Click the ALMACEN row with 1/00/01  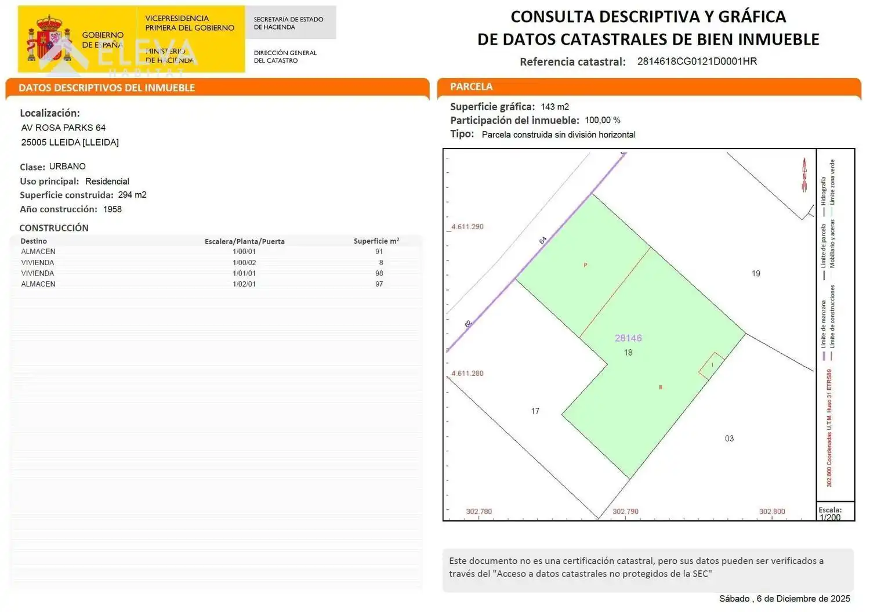tap(216, 252)
